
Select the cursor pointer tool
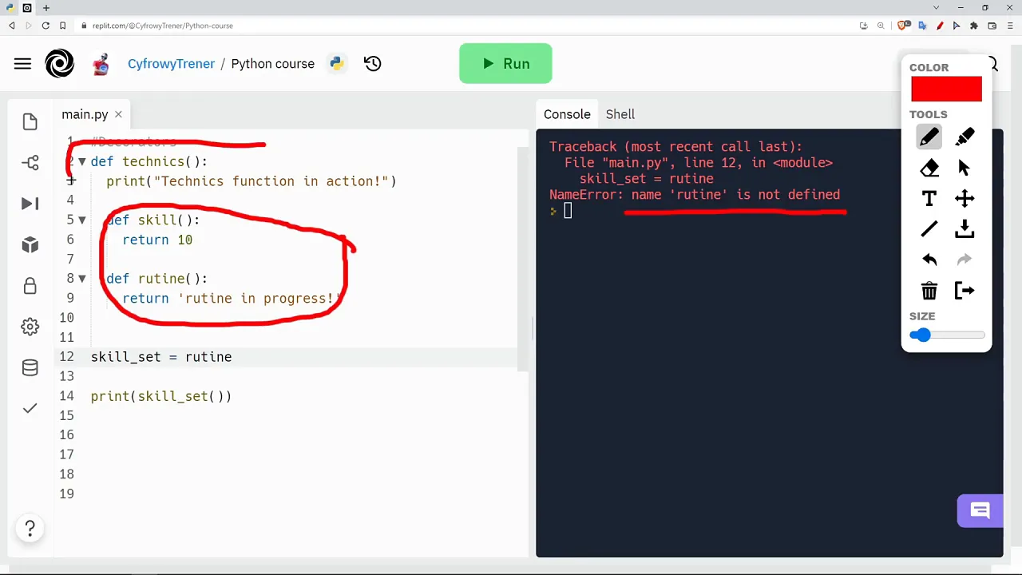pos(965,168)
